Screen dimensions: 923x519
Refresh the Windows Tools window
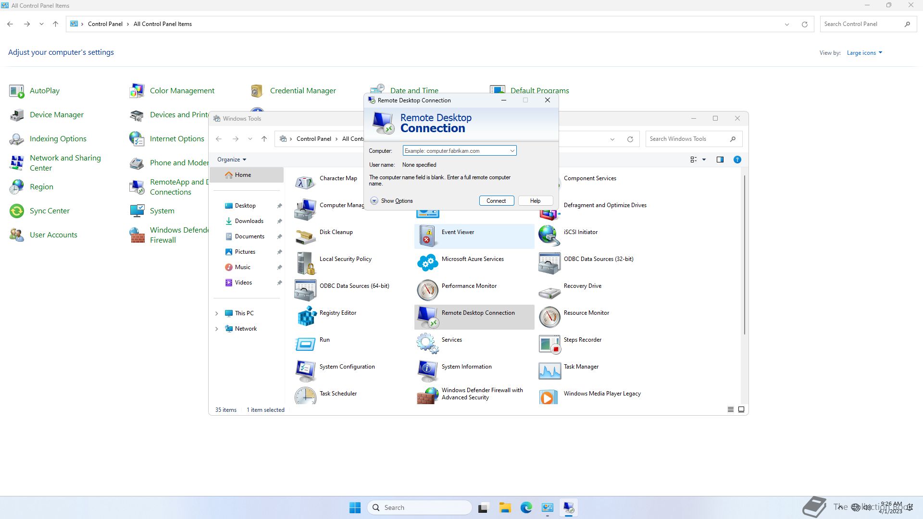pyautogui.click(x=630, y=139)
